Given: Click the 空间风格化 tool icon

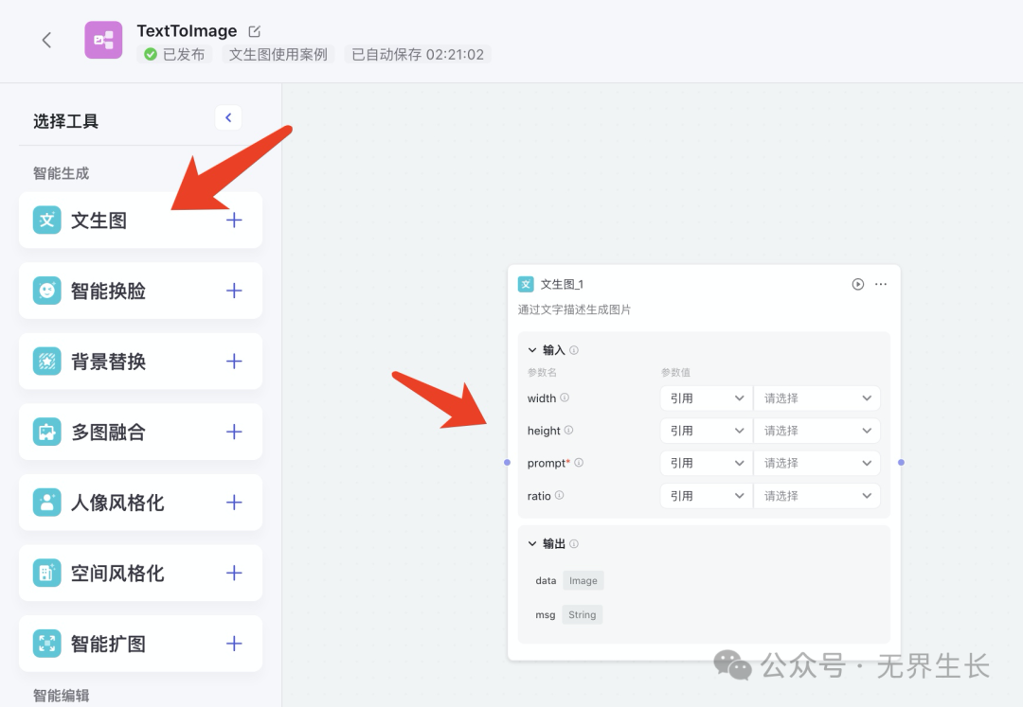Looking at the screenshot, I should 47,573.
